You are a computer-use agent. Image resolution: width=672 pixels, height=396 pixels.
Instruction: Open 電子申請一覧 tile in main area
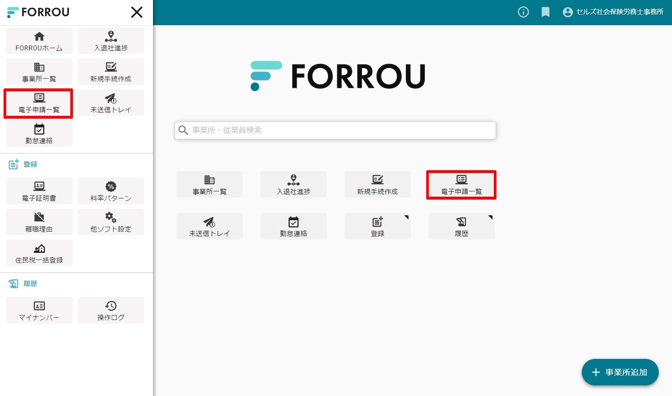pyautogui.click(x=462, y=185)
